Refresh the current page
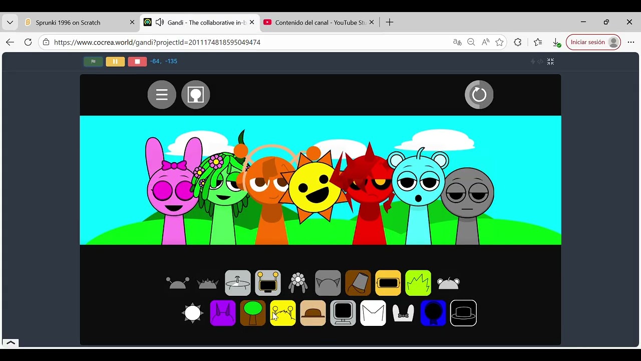 tap(28, 42)
